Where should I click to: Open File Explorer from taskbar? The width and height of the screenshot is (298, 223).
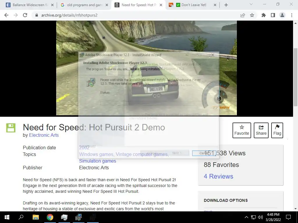coord(36,217)
